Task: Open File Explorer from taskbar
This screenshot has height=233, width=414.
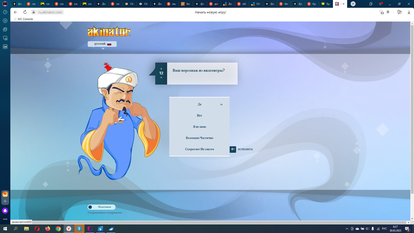Action: 26,229
